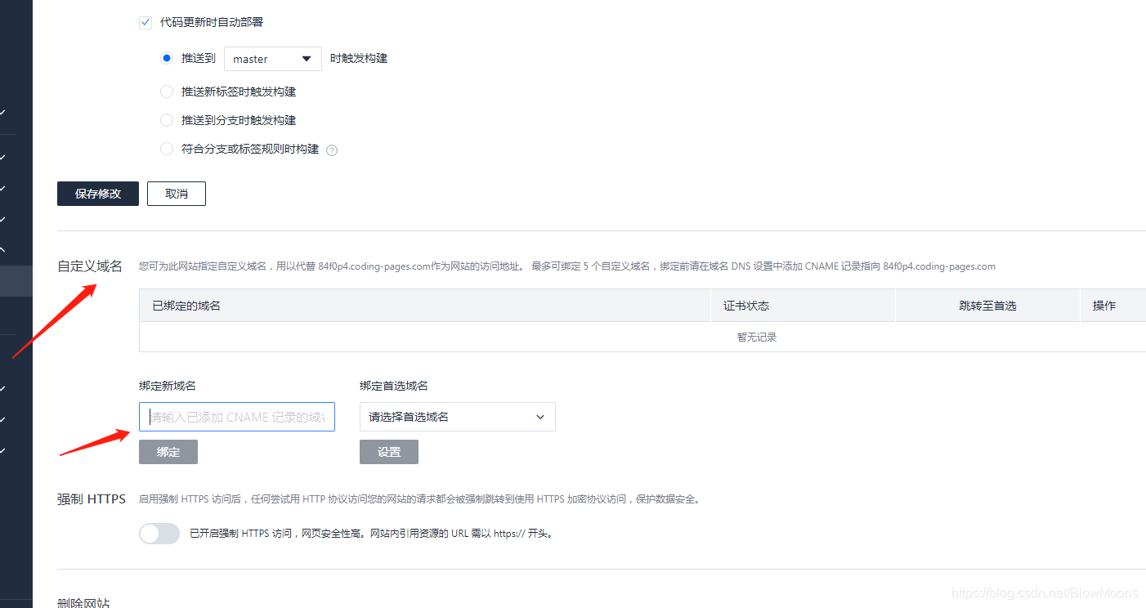
Task: Click the 取消 button
Action: point(177,194)
